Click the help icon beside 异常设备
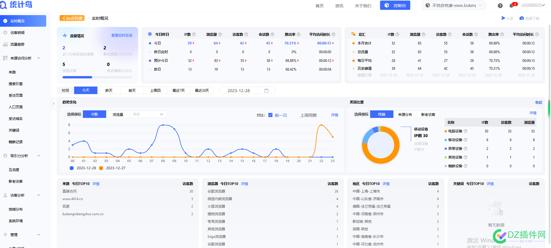 pos(466,149)
